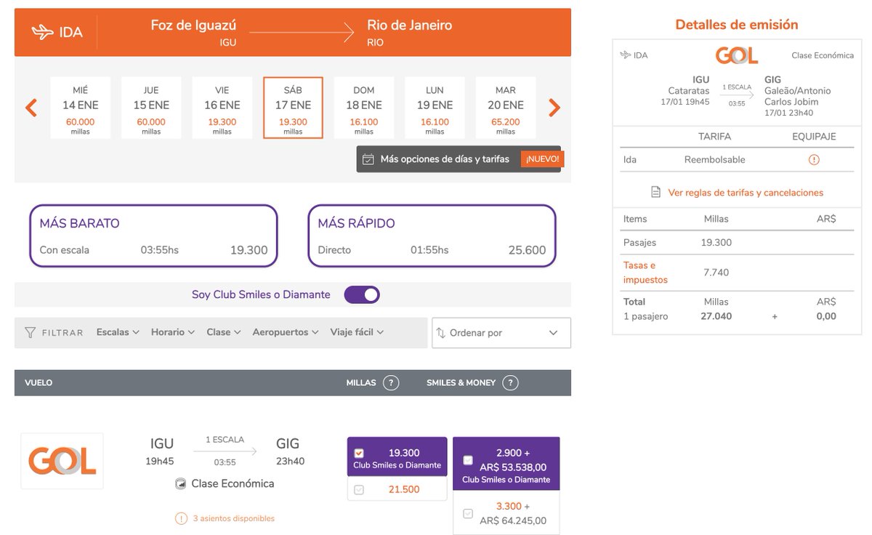Go to previous dates with left arrow
872x535 pixels.
tap(31, 108)
